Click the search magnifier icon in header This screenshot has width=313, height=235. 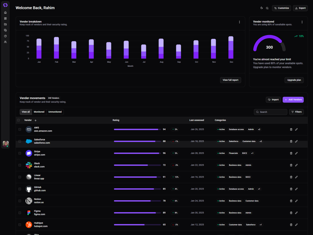267,8
